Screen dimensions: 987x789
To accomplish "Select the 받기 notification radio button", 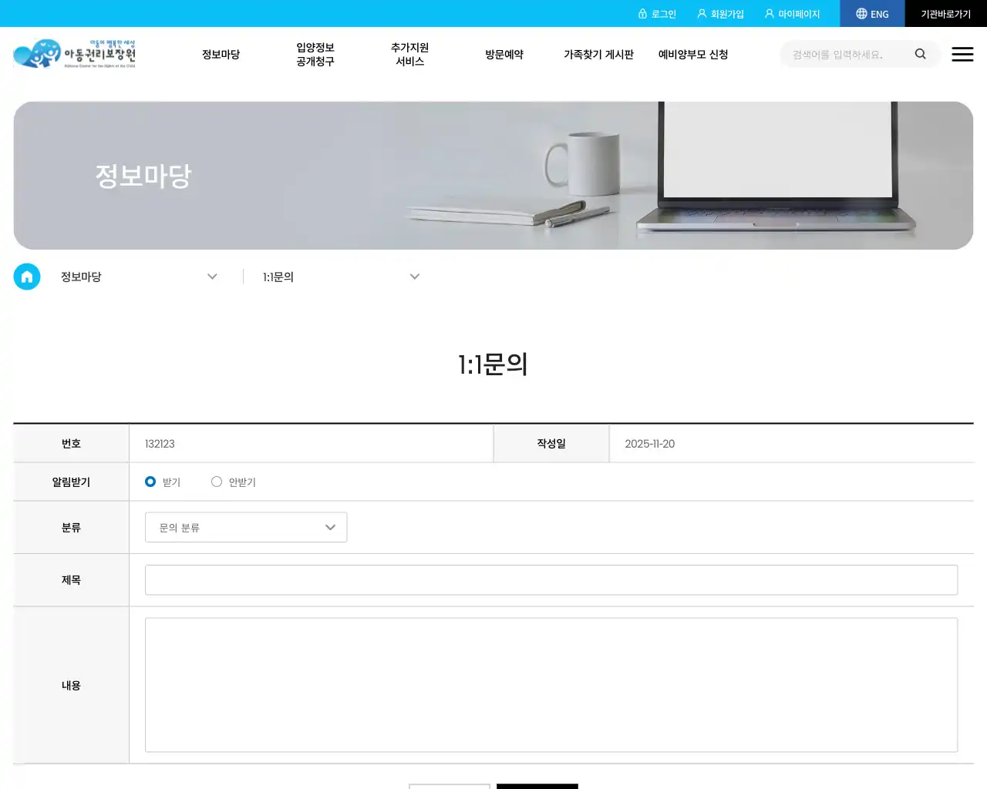I will click(x=150, y=481).
